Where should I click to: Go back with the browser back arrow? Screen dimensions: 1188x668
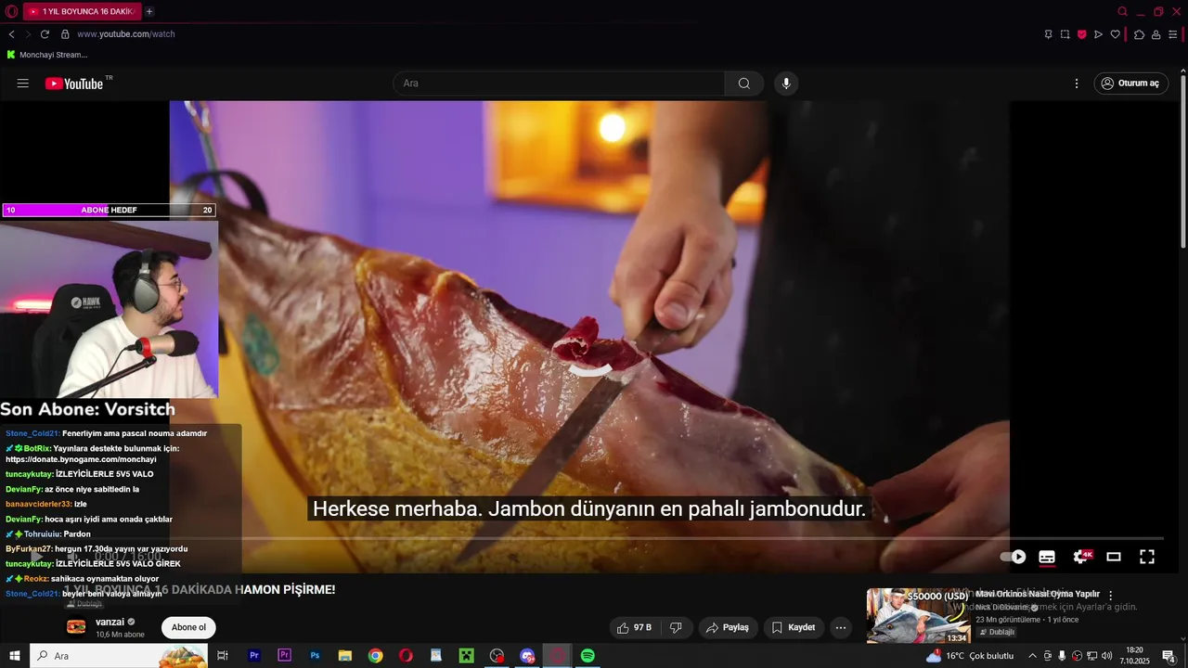click(x=11, y=34)
